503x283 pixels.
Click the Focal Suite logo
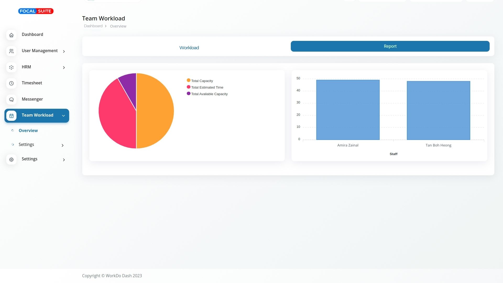[36, 11]
